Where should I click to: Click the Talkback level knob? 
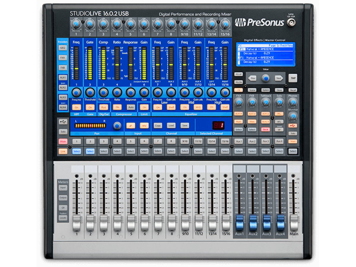coord(266,103)
